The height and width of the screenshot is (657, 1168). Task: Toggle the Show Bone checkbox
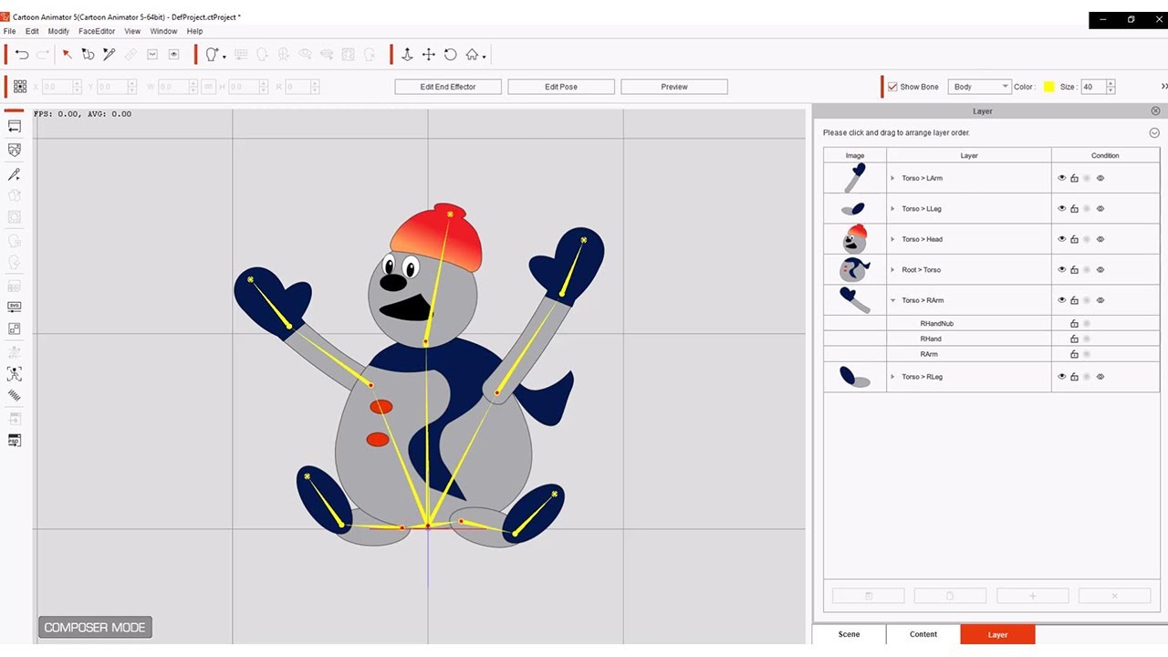(892, 87)
